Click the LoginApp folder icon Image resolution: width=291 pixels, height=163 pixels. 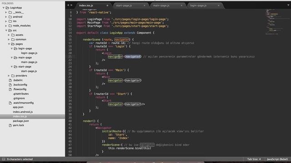[x=7, y=8]
